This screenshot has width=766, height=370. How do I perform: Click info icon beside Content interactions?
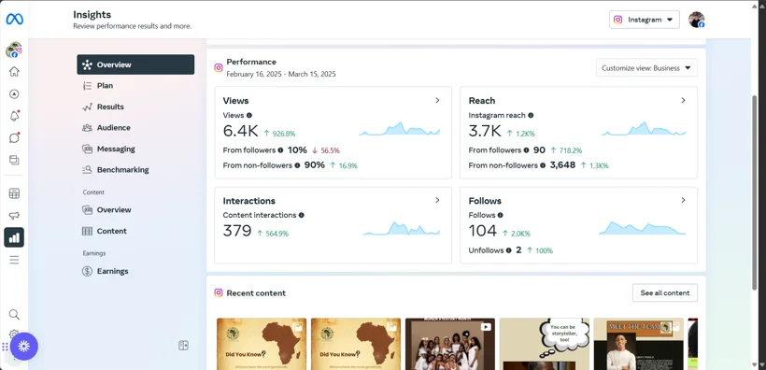[x=302, y=215]
